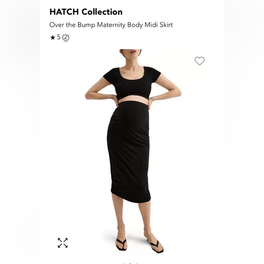Click the rating score of 5
This screenshot has height=264, width=264.
point(59,37)
